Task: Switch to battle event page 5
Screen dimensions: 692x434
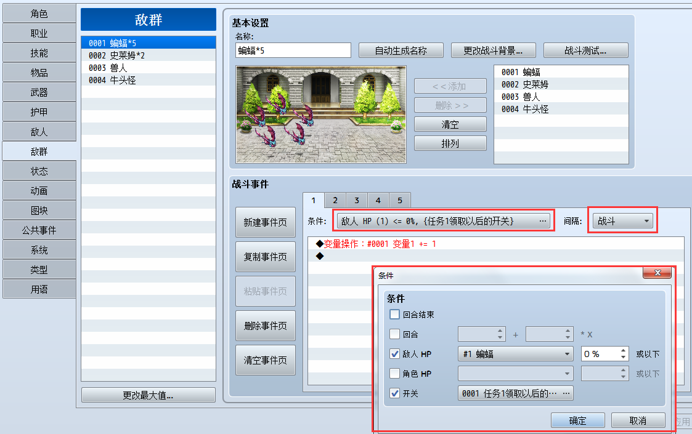Action: [x=400, y=200]
